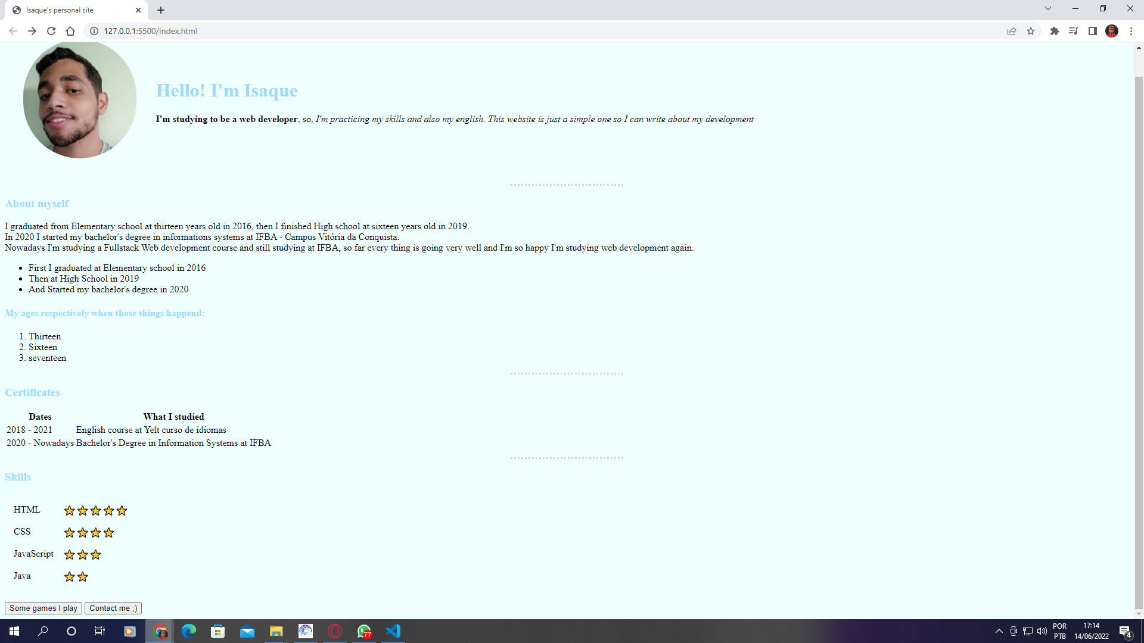The height and width of the screenshot is (643, 1144).
Task: Click the Contact me button
Action: tap(113, 608)
